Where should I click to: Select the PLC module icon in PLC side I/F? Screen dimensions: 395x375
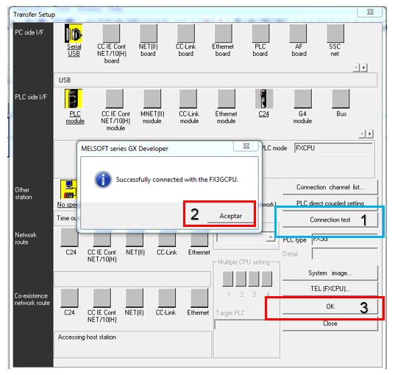point(74,99)
